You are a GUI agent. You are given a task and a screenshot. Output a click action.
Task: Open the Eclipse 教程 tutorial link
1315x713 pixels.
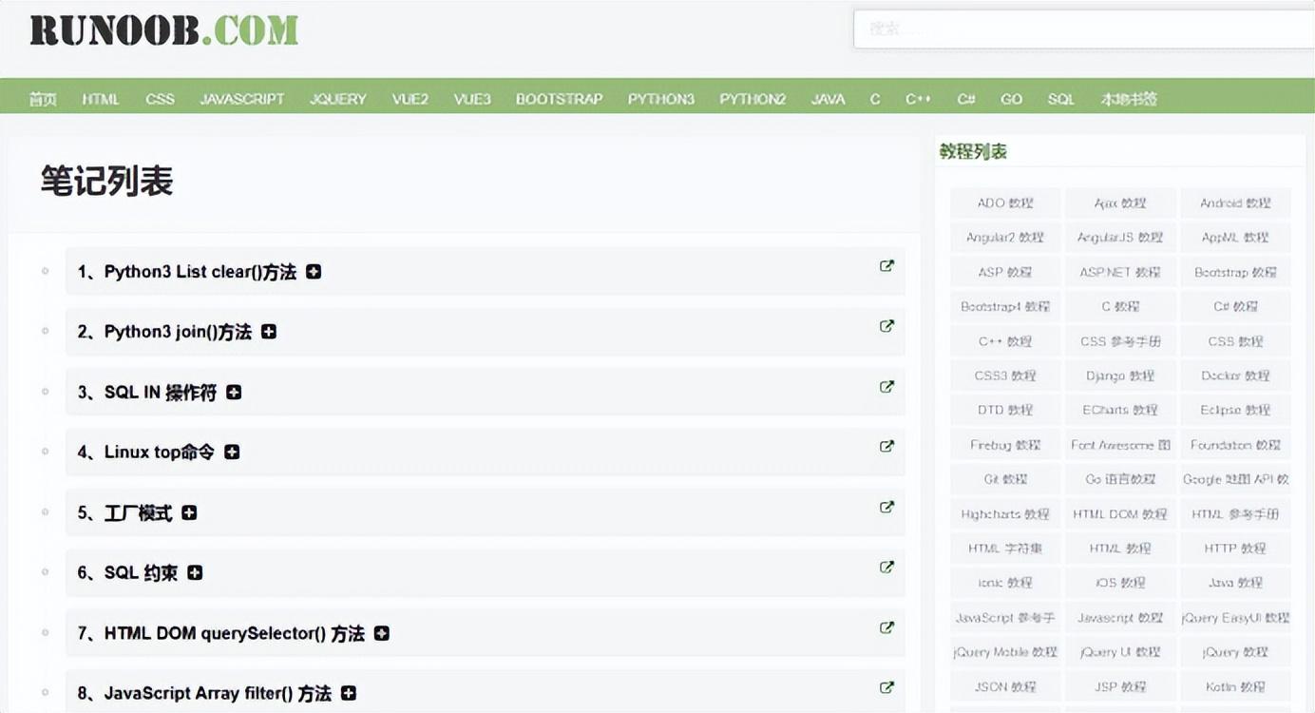pos(1235,410)
